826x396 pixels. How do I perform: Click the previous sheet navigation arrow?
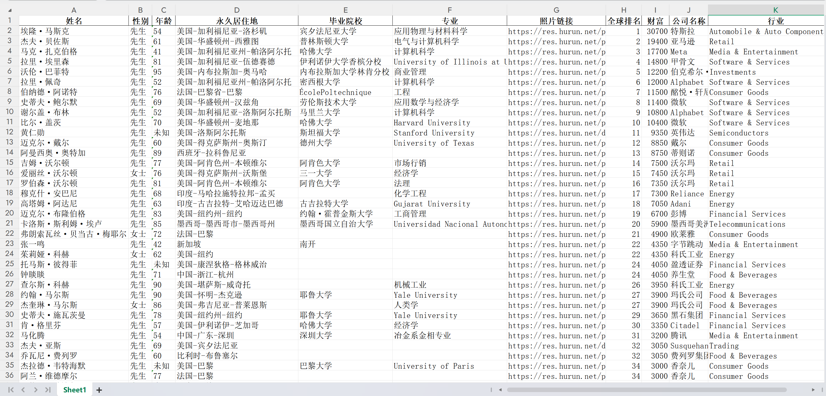23,390
